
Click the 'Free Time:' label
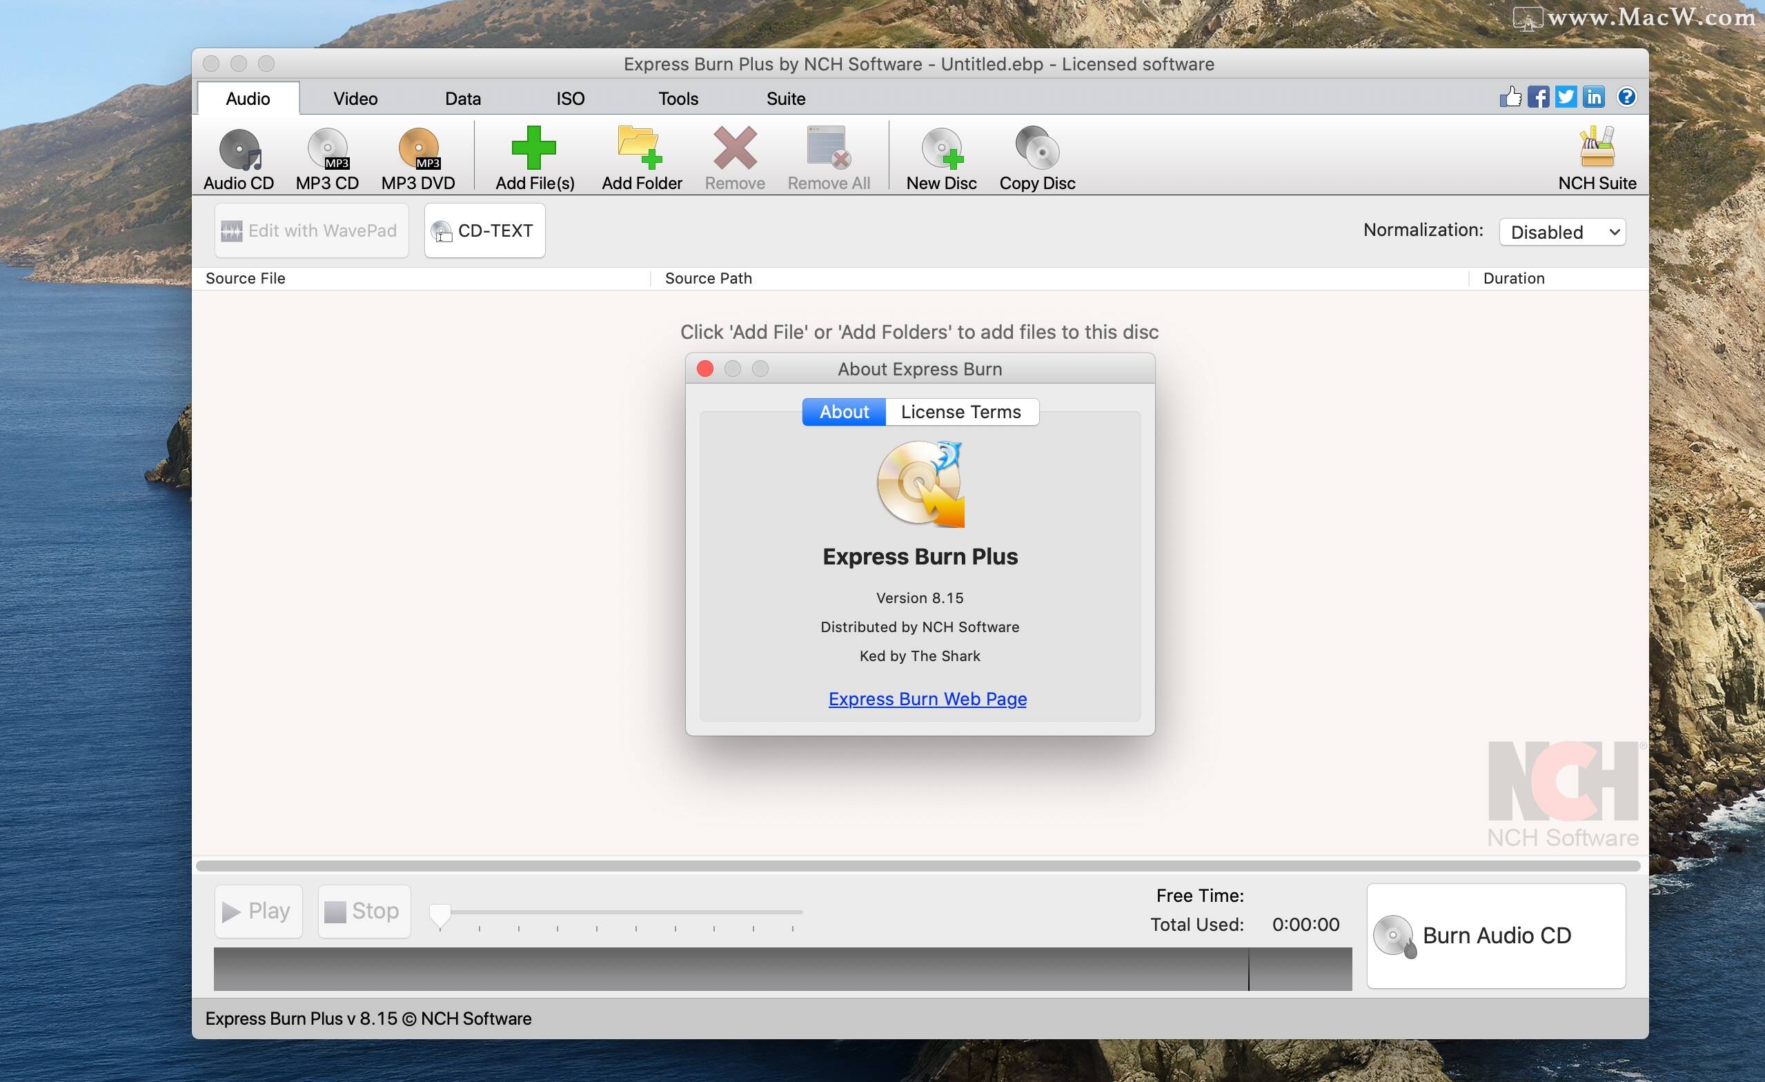pos(1200,896)
